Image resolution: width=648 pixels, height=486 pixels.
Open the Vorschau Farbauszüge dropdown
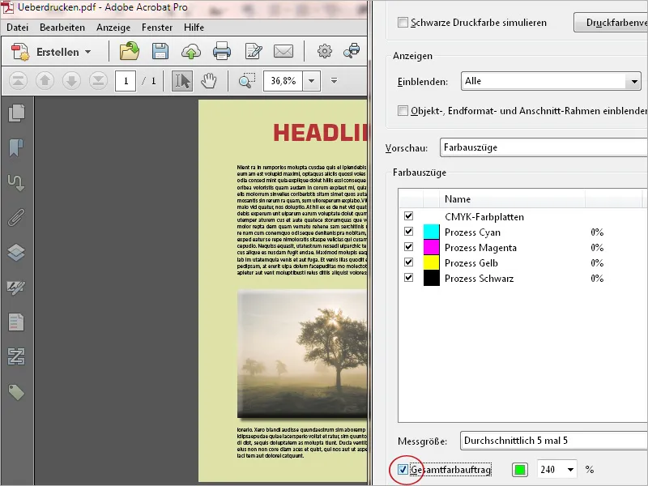pyautogui.click(x=544, y=147)
